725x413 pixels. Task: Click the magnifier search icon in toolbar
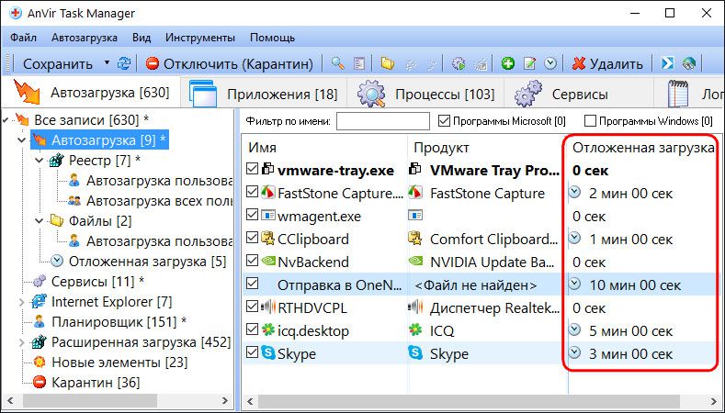[337, 63]
